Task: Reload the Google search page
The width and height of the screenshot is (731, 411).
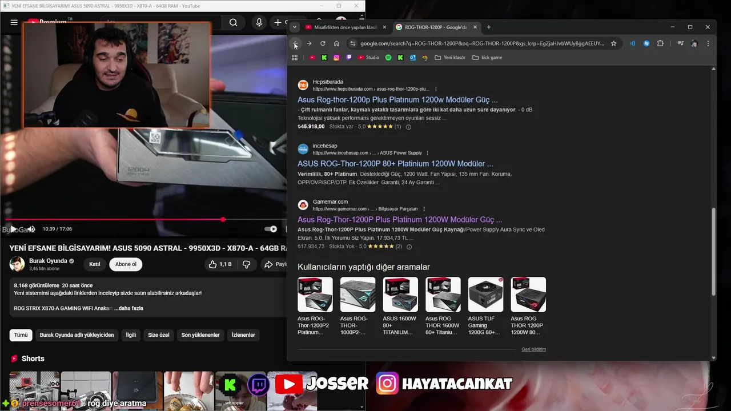Action: click(323, 43)
